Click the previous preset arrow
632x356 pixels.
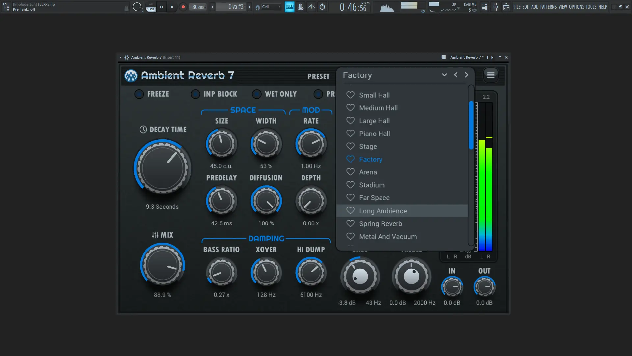pos(456,75)
